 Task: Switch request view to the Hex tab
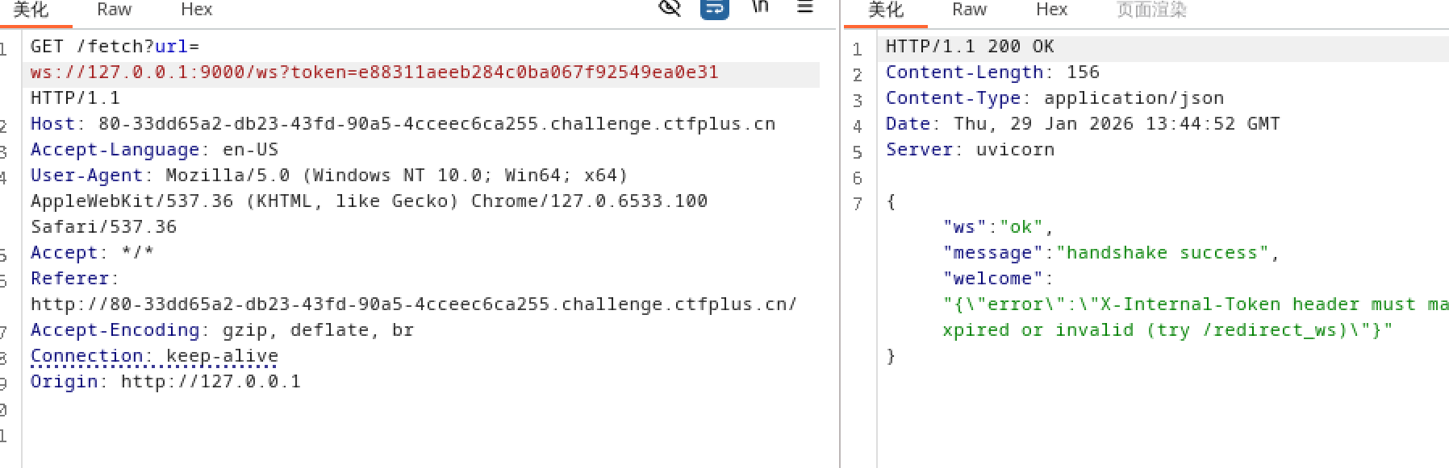pyautogui.click(x=196, y=10)
